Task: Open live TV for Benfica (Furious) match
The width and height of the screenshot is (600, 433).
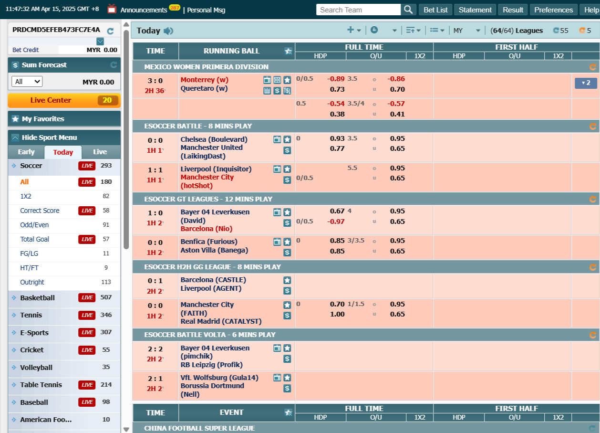Action: tap(277, 242)
